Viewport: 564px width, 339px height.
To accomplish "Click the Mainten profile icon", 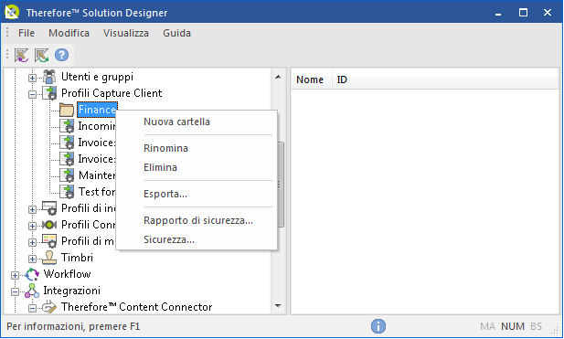I will pyautogui.click(x=67, y=175).
